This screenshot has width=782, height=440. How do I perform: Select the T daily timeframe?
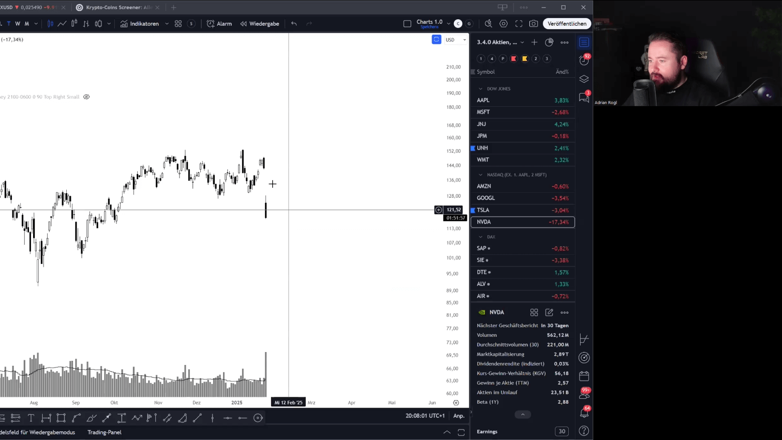click(x=9, y=24)
